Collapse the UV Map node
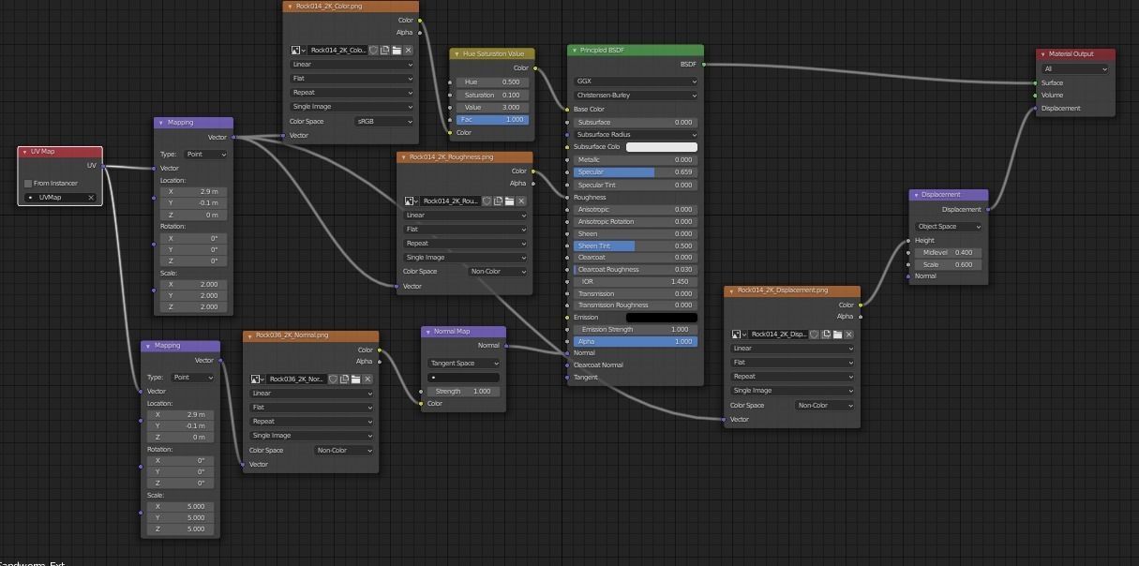Screen dimensions: 1139x566 [x=25, y=151]
